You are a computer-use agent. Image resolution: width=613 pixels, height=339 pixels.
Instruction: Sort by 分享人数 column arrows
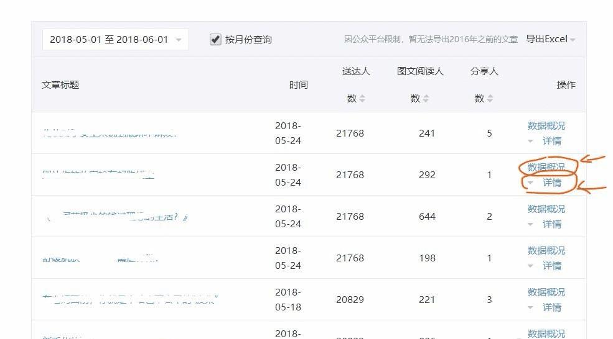pos(490,99)
